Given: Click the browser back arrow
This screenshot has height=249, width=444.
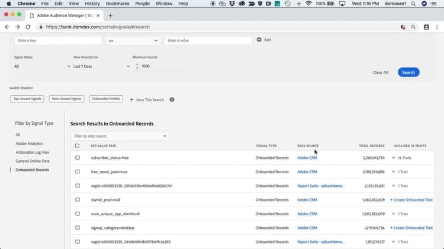Looking at the screenshot, I should [7, 27].
